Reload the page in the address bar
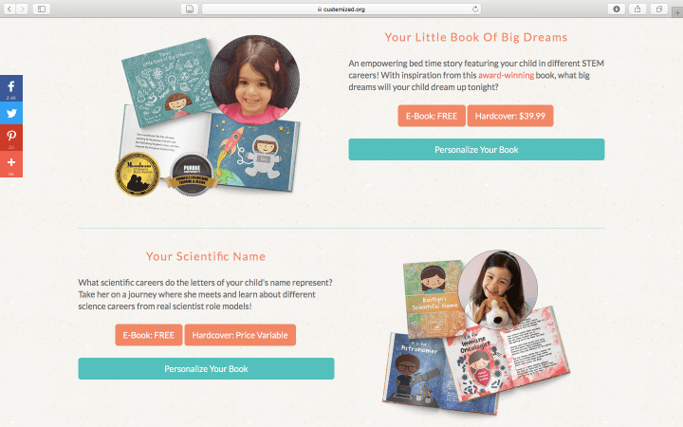Viewport: 683px width, 427px height. (475, 9)
